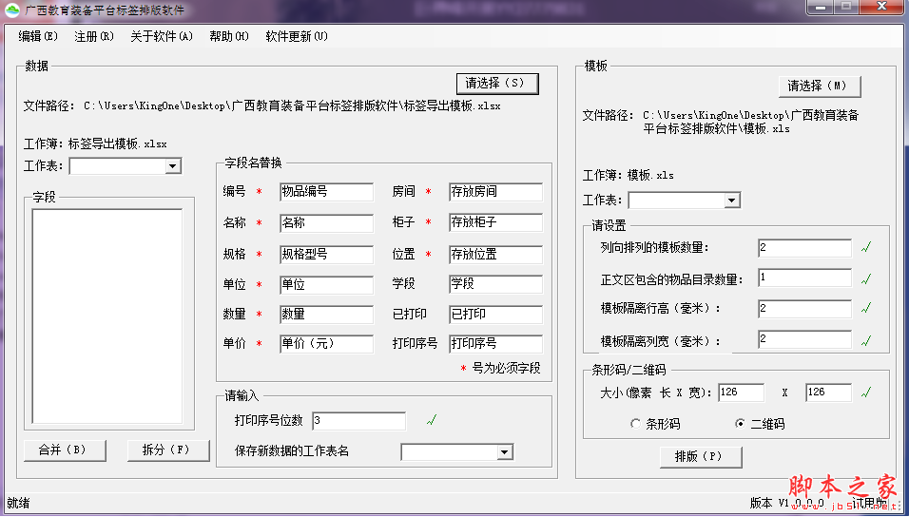909x517 pixels.
Task: Click the 模板隔离行高 input field
Action: (x=804, y=309)
